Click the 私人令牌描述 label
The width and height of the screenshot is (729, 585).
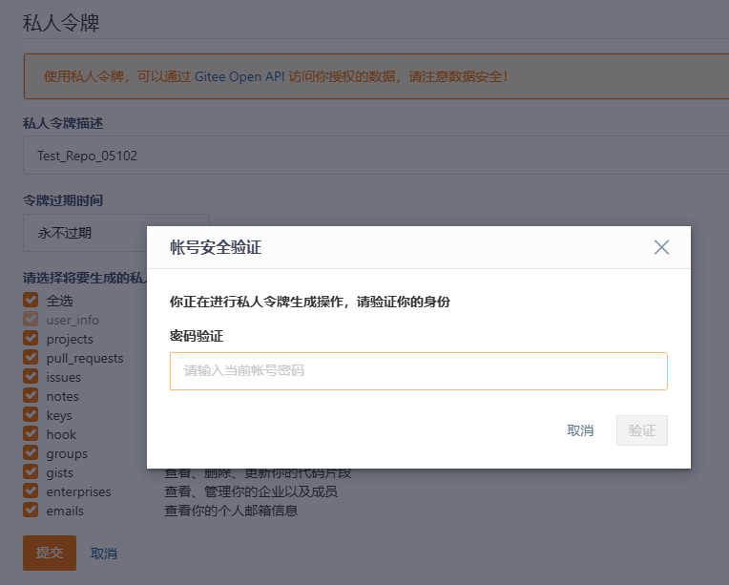pos(63,123)
